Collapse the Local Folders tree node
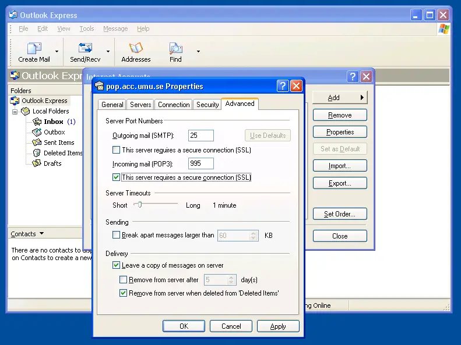 15,112
